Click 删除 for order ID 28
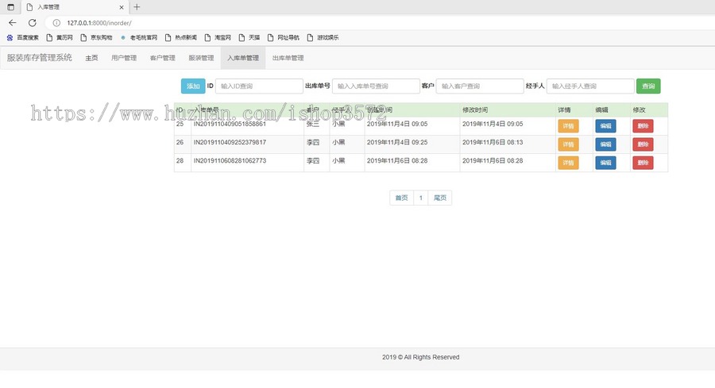The height and width of the screenshot is (388, 715). (643, 163)
